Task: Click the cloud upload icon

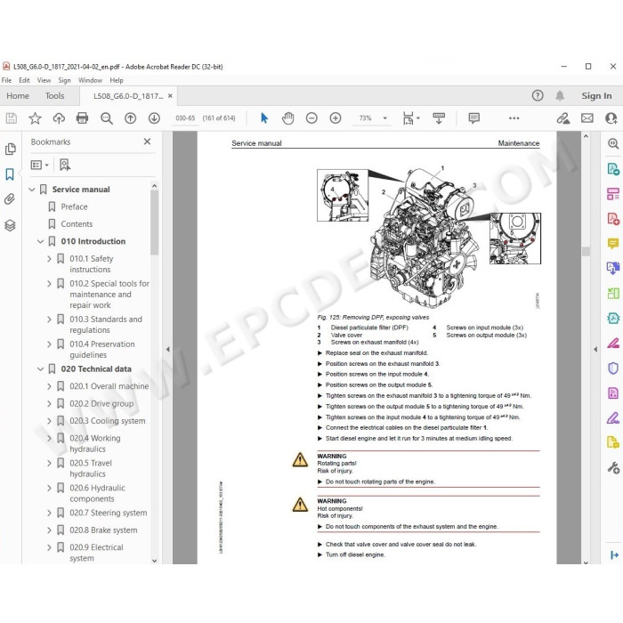Action: point(59,118)
